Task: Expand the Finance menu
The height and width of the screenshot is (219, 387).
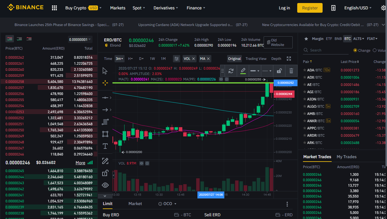Action: click(x=196, y=8)
